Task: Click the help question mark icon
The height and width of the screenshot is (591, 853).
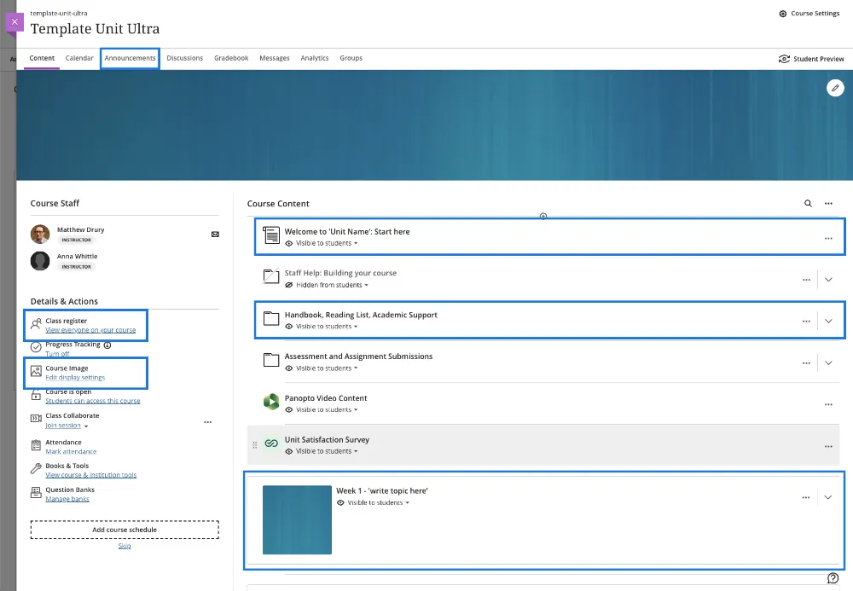Action: [x=833, y=578]
